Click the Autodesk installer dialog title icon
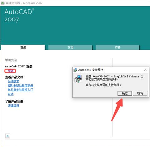The width and height of the screenshot is (150, 147). click(x=76, y=70)
